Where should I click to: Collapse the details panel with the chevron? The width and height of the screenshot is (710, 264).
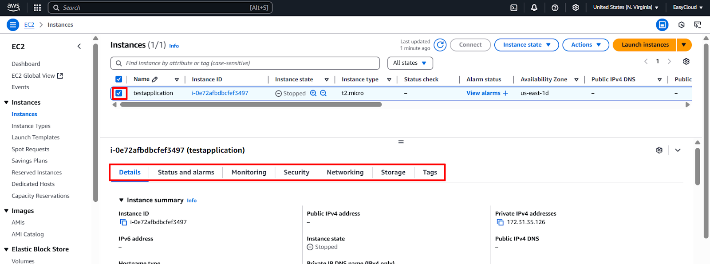[678, 150]
